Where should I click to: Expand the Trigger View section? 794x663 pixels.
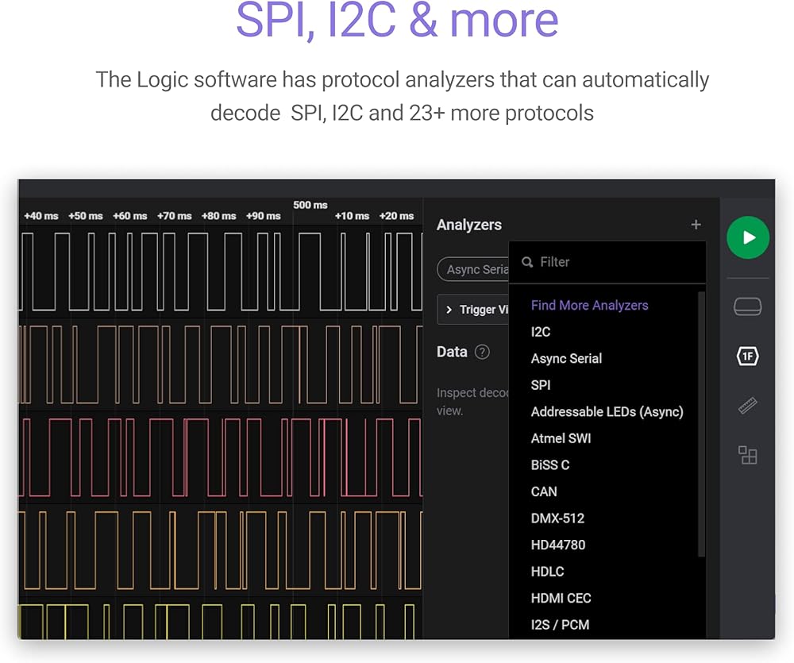473,310
